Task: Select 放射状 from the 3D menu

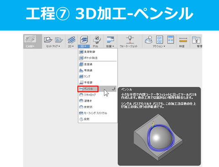Action: pos(98,107)
